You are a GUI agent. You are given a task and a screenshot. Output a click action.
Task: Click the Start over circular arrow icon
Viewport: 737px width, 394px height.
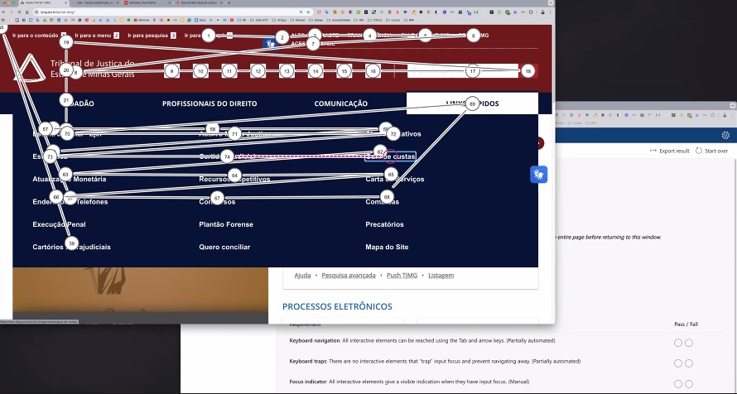click(698, 151)
